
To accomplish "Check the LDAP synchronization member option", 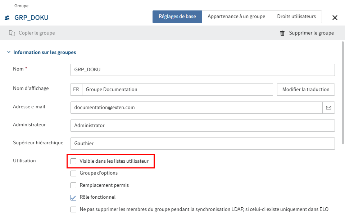I will click(x=73, y=209).
